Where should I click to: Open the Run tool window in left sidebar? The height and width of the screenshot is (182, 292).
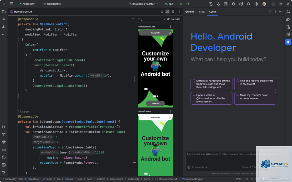click(4, 127)
